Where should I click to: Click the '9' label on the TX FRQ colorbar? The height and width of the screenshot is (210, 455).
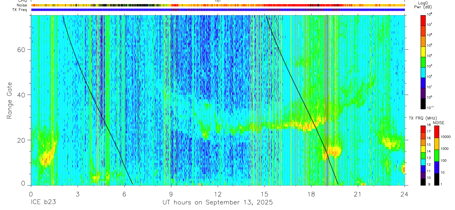[x=428, y=184]
